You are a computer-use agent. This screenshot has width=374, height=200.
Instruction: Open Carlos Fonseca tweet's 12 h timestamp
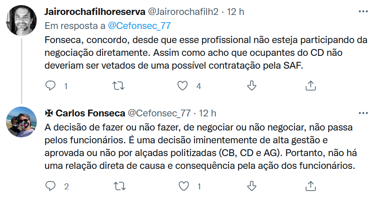tap(208, 113)
